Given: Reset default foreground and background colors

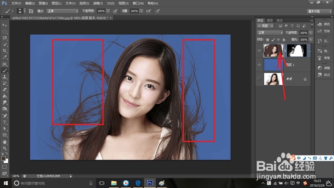Looking at the screenshot, I should coord(2,154).
